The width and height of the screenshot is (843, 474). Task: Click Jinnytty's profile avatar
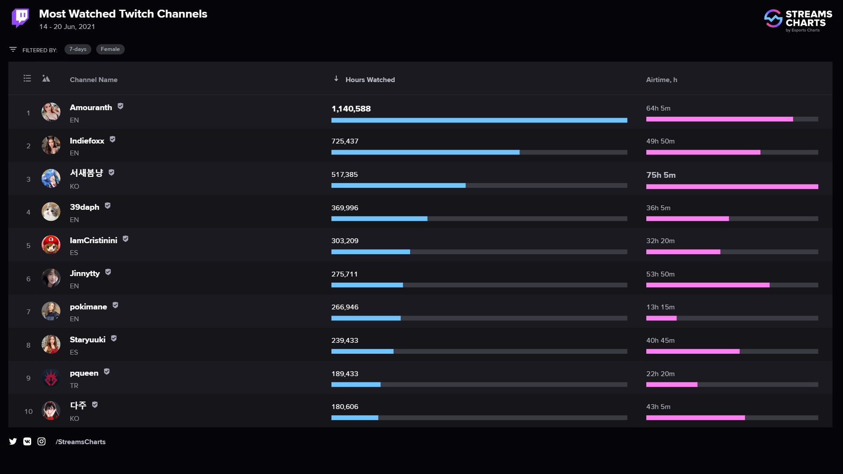point(51,278)
